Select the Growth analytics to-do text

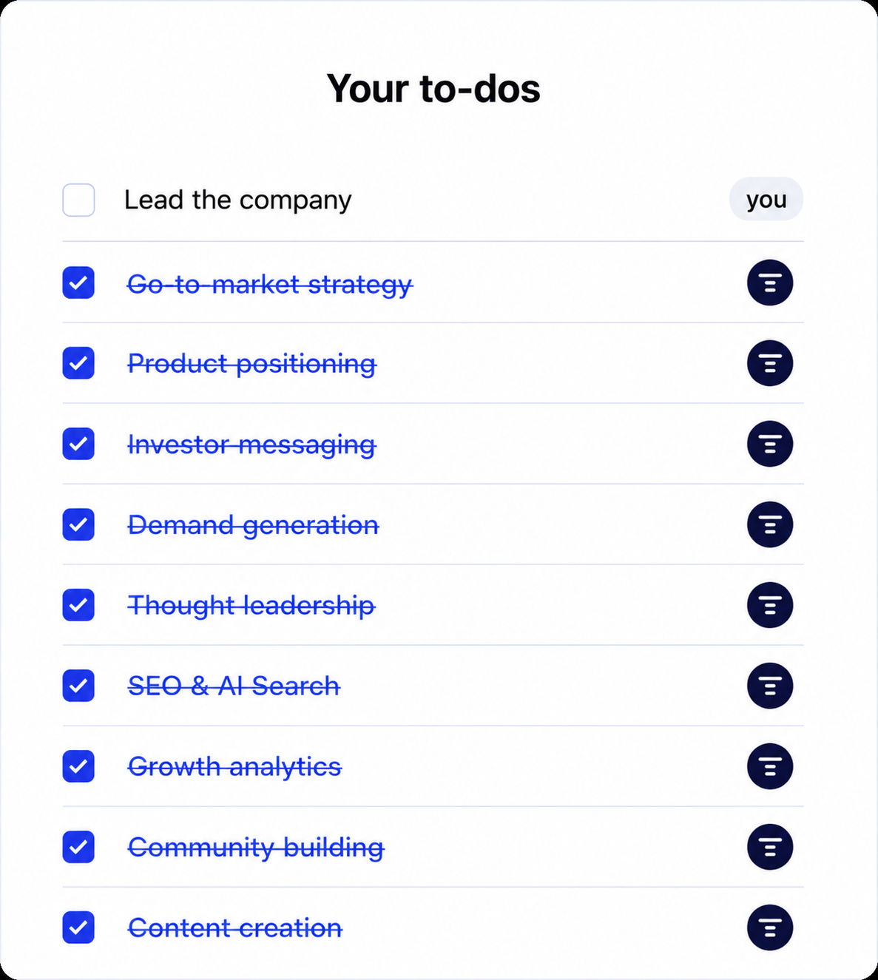[234, 767]
